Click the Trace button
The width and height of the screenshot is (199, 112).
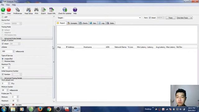point(170,18)
